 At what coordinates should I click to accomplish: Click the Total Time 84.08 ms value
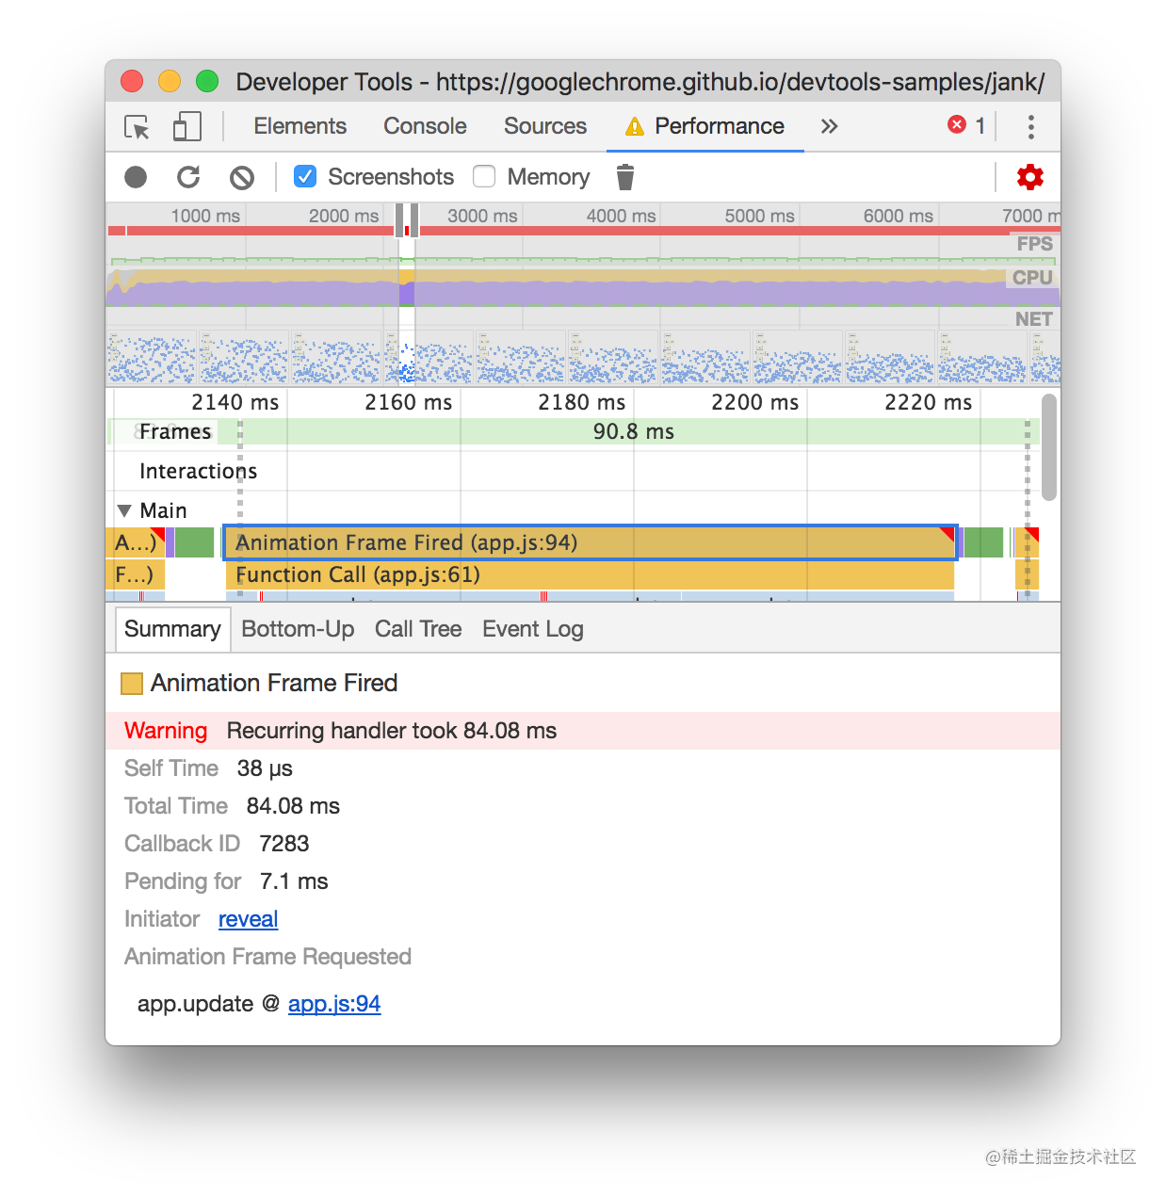point(293,806)
